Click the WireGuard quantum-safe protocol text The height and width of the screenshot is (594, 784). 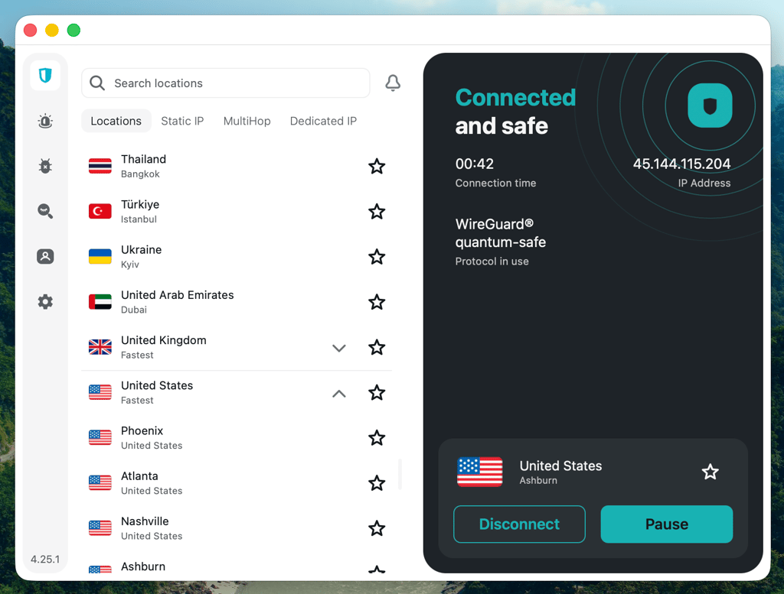[501, 233]
